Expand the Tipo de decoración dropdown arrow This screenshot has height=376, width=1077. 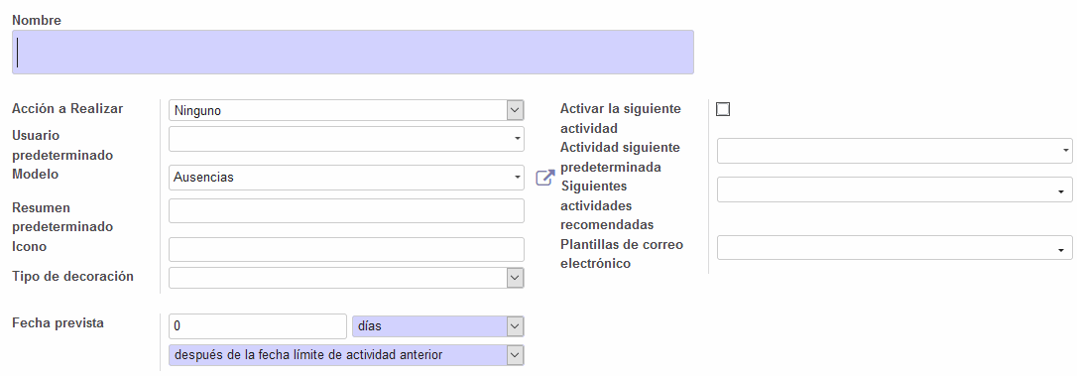(515, 278)
